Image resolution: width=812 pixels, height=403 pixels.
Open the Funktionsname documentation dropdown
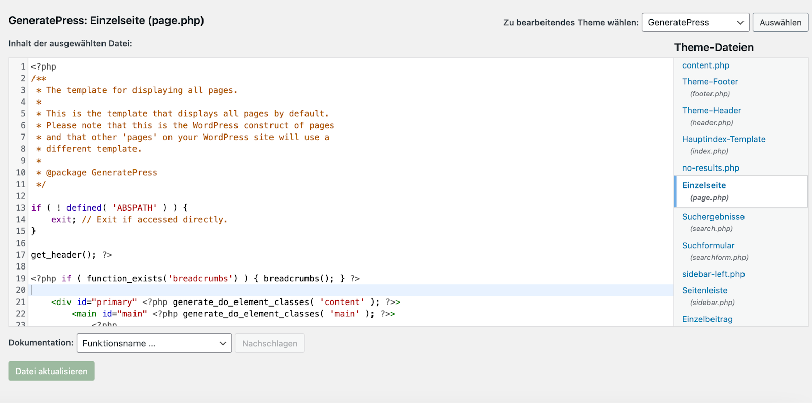[154, 343]
